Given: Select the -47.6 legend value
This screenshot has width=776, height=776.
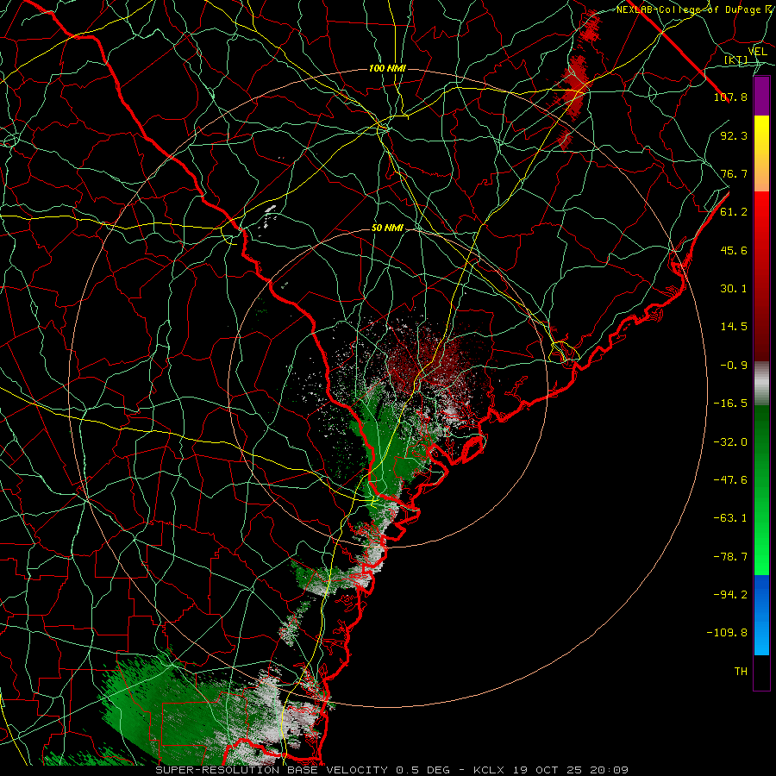Looking at the screenshot, I should 730,480.
